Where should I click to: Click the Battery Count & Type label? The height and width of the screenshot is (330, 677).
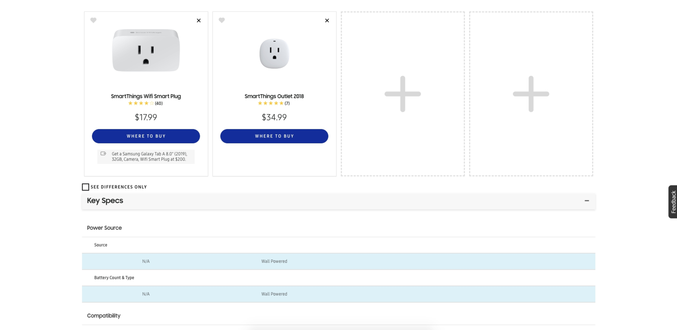click(114, 278)
